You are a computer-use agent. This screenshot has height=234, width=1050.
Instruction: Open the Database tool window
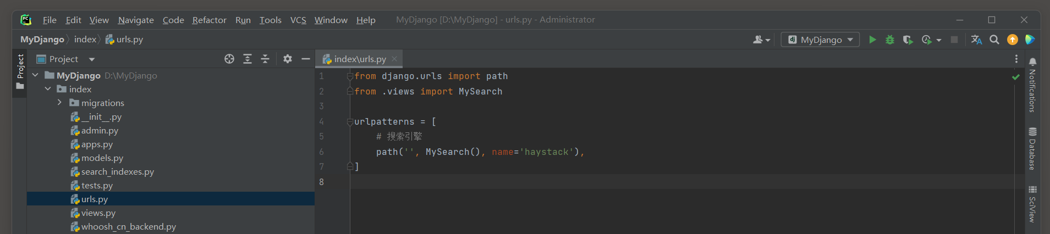[1032, 148]
